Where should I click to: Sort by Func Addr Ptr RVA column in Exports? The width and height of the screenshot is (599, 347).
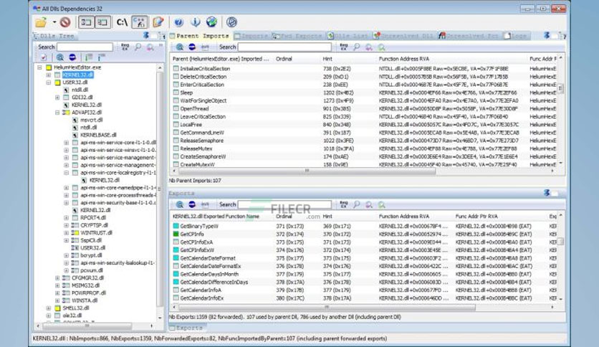[476, 217]
